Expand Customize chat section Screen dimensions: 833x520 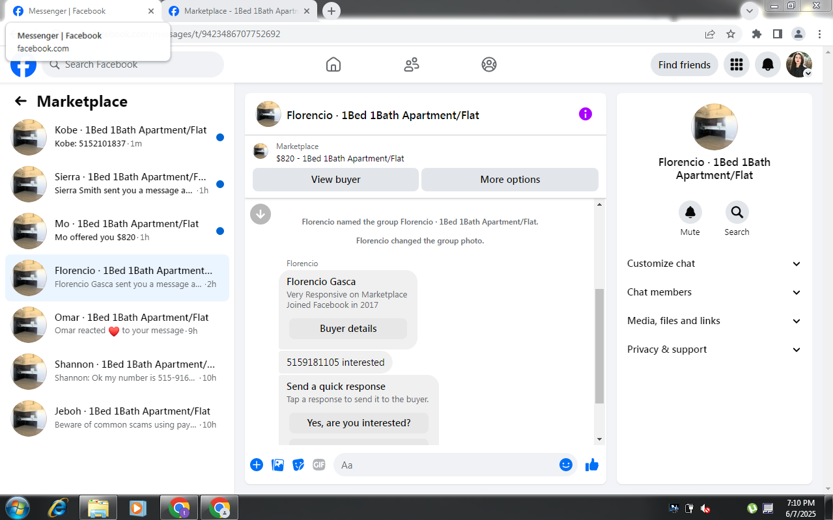[714, 264]
